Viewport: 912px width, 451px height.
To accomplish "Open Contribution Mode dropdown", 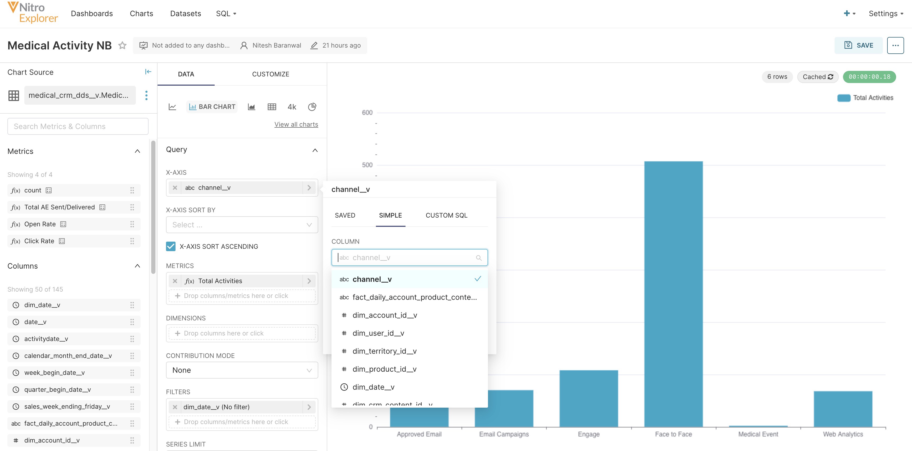I will [242, 370].
